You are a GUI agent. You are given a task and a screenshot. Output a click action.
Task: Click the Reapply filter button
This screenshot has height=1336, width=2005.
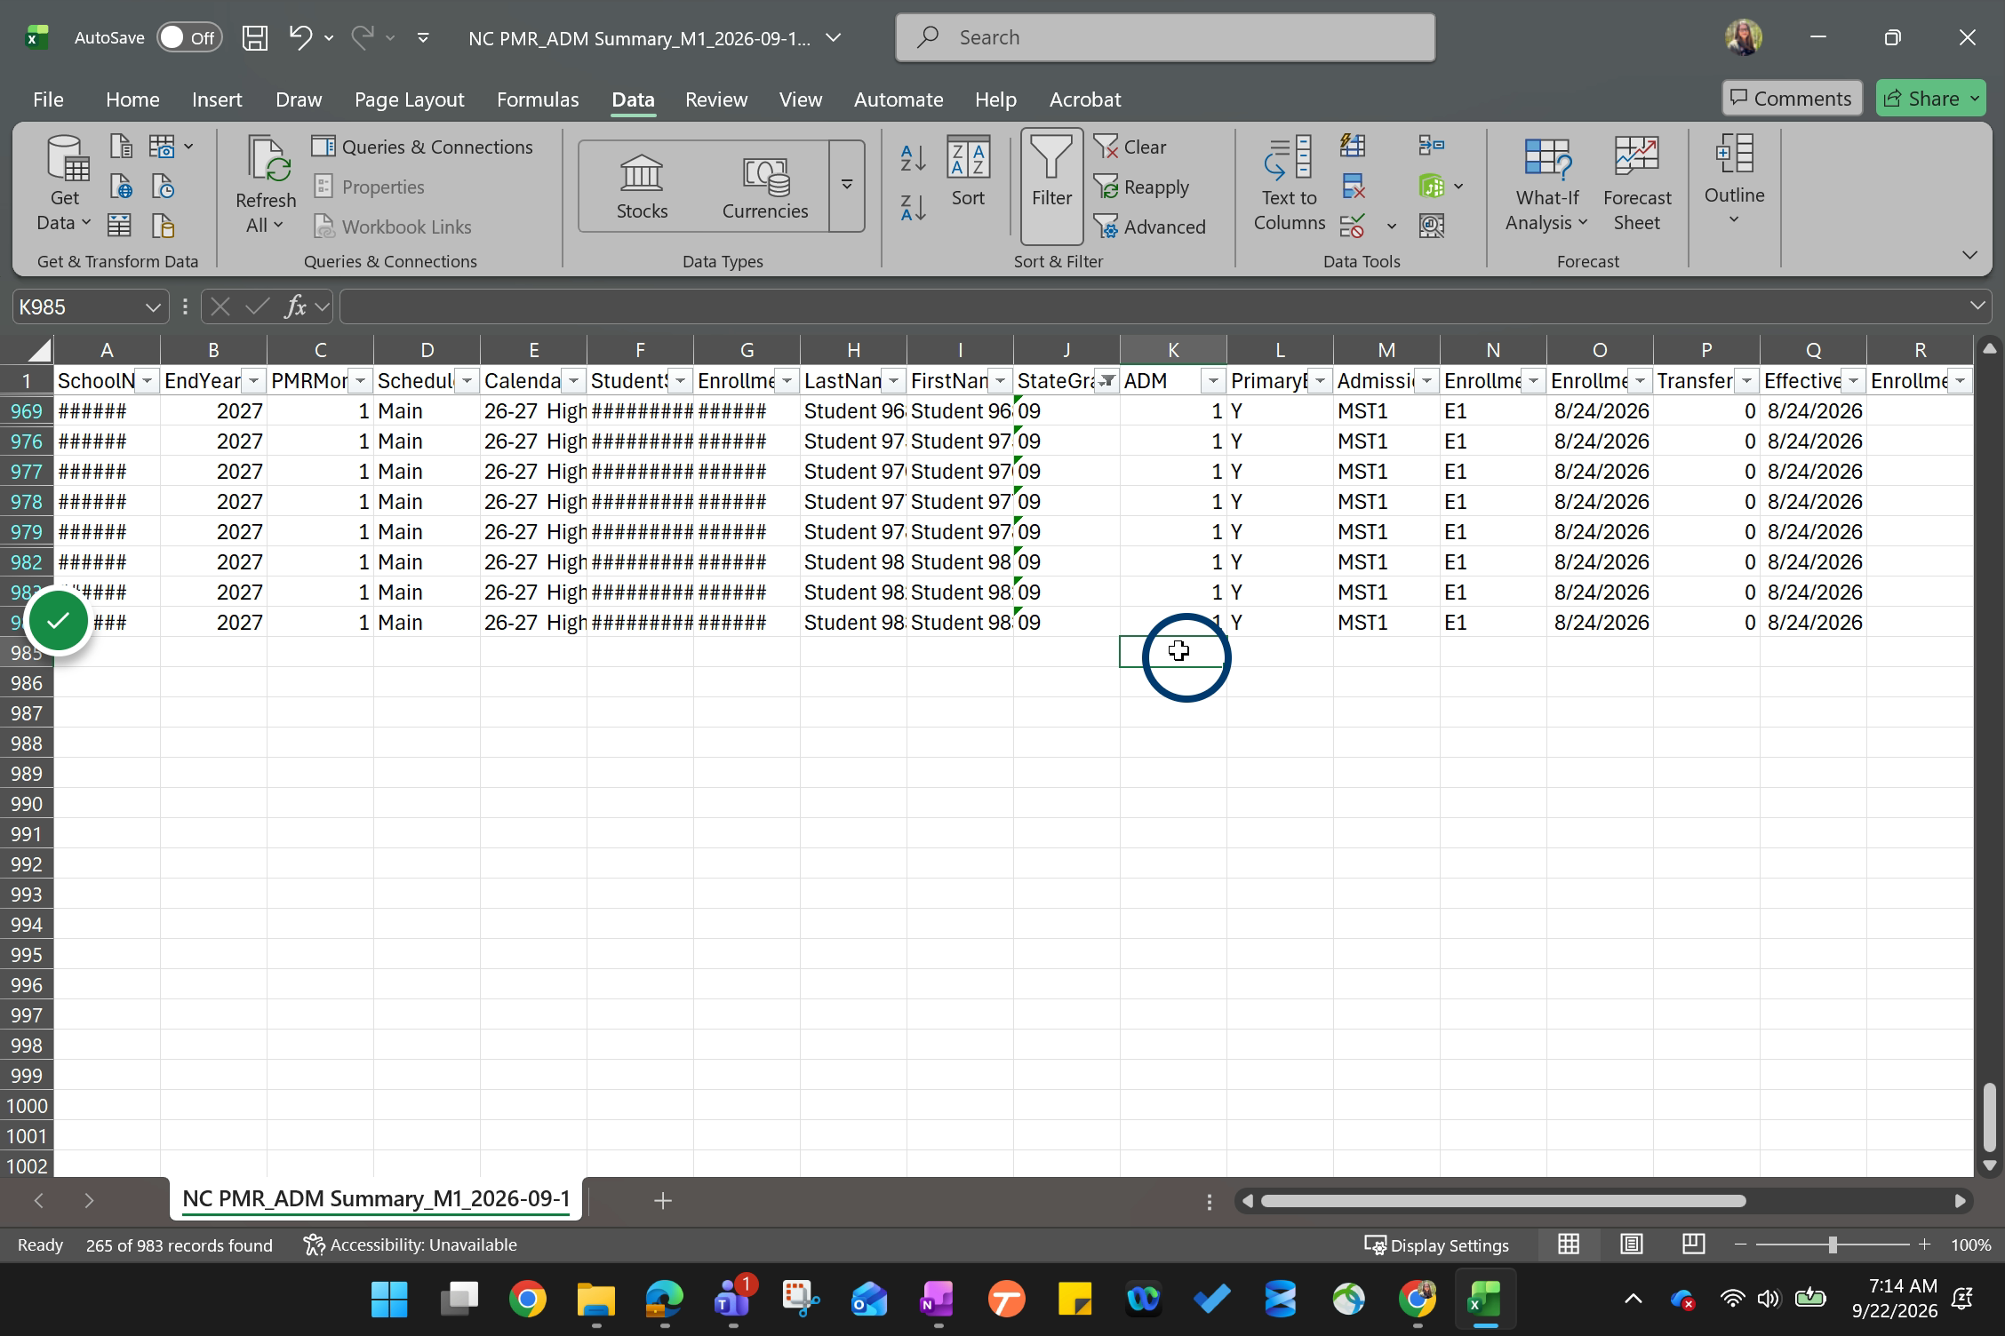(1141, 187)
